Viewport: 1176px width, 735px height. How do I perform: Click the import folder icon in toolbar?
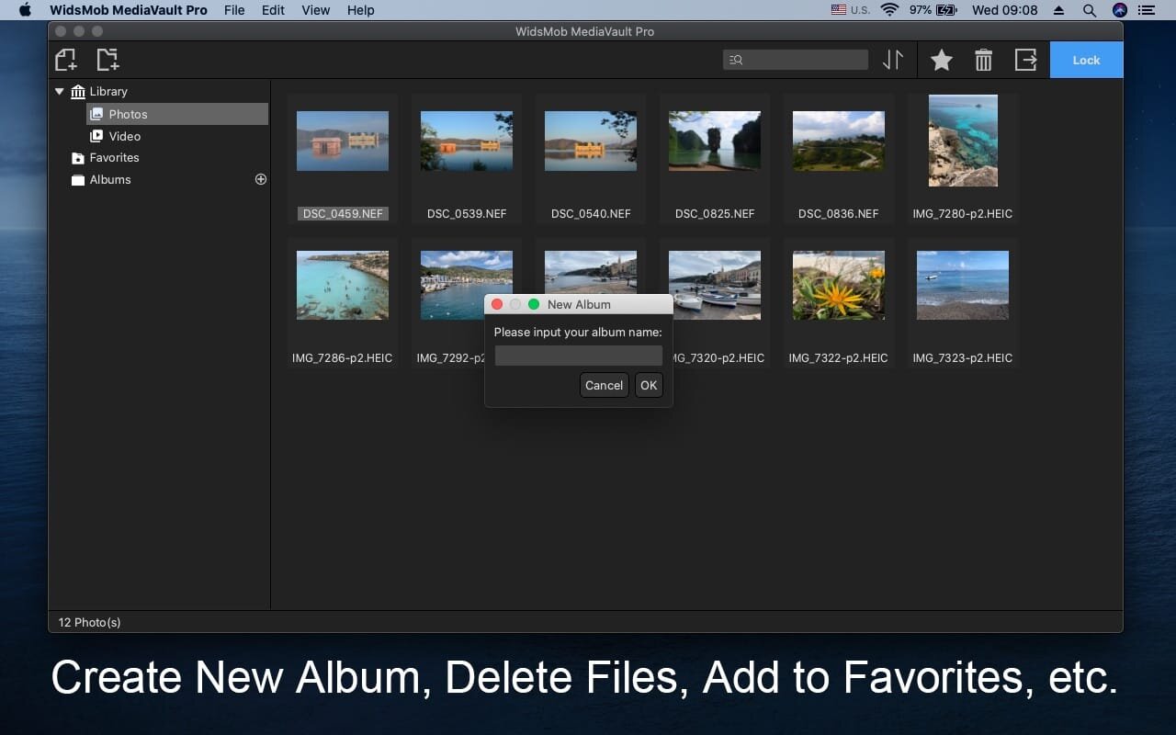tap(107, 60)
